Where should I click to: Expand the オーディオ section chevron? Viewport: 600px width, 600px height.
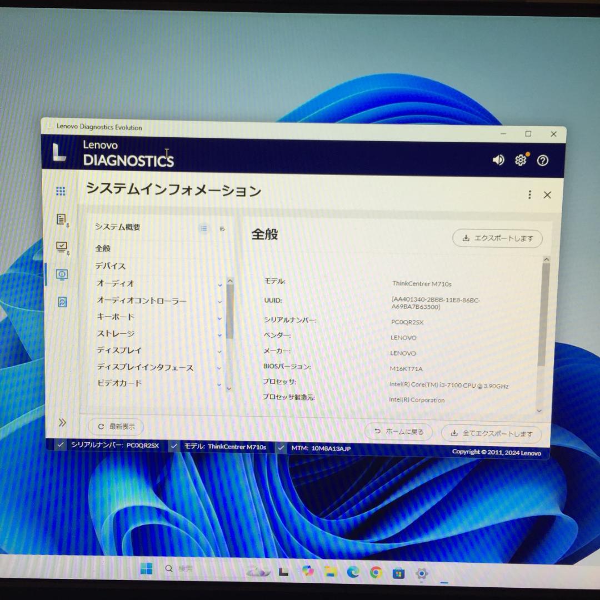coord(219,285)
